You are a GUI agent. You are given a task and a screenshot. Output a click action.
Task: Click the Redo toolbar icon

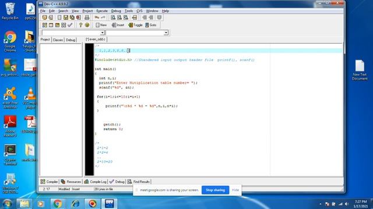pyautogui.click(x=103, y=17)
